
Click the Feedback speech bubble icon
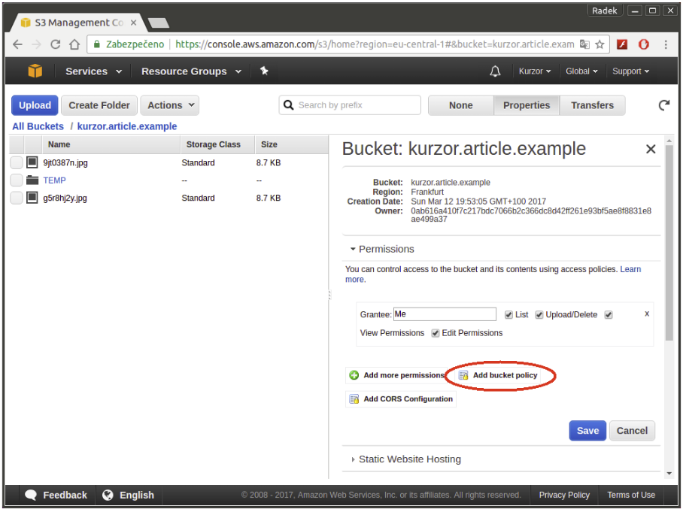[31, 495]
